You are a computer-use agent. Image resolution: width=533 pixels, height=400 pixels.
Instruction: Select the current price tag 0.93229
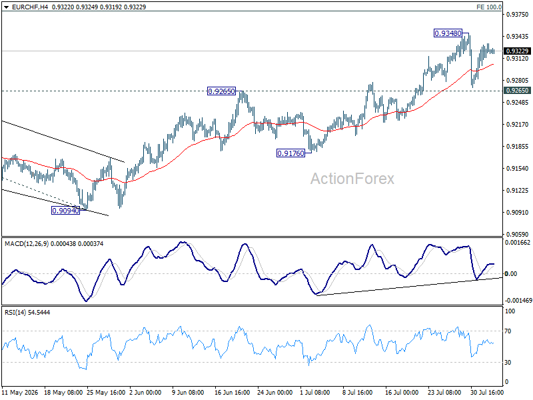coord(517,51)
